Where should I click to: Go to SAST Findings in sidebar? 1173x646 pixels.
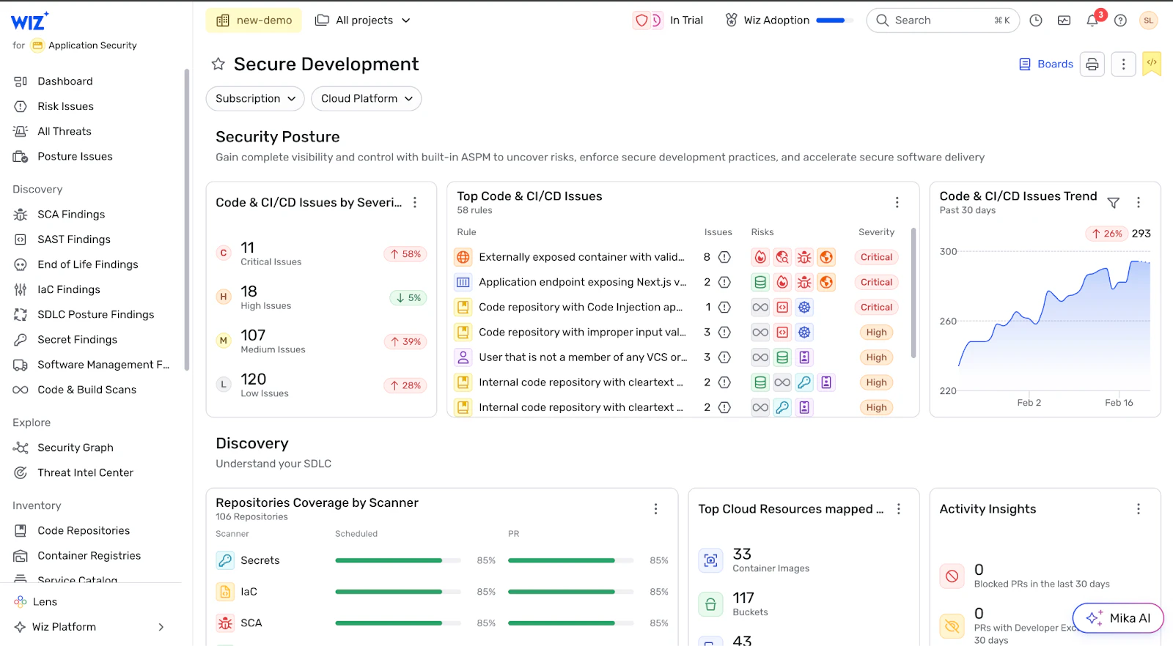tap(73, 240)
